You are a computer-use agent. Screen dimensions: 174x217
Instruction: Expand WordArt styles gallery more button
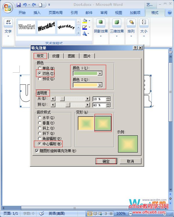[78, 33]
